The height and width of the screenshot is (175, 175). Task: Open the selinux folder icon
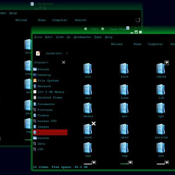click(161, 129)
